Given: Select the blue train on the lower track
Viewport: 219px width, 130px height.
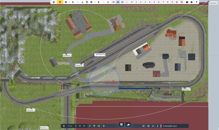Looking at the screenshot, I should (x=139, y=89).
